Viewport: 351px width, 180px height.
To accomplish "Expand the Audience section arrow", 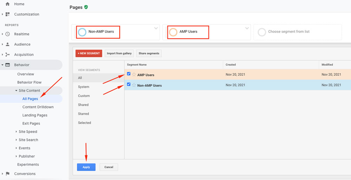I will [2, 44].
